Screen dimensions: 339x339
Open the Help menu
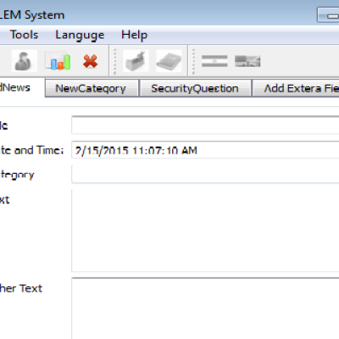(134, 36)
